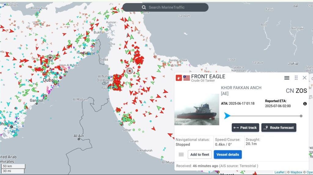
Task: Click the Liberia flag icon
Action: (187, 78)
